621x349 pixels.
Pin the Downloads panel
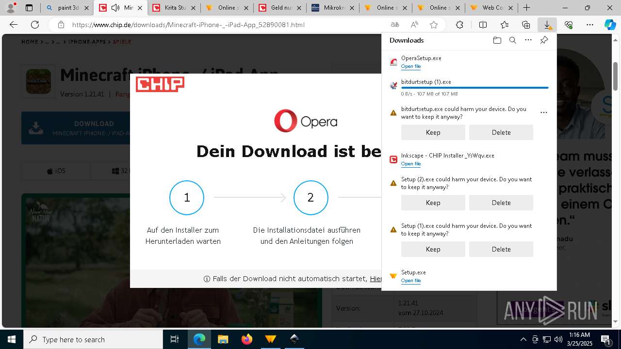[x=544, y=40]
